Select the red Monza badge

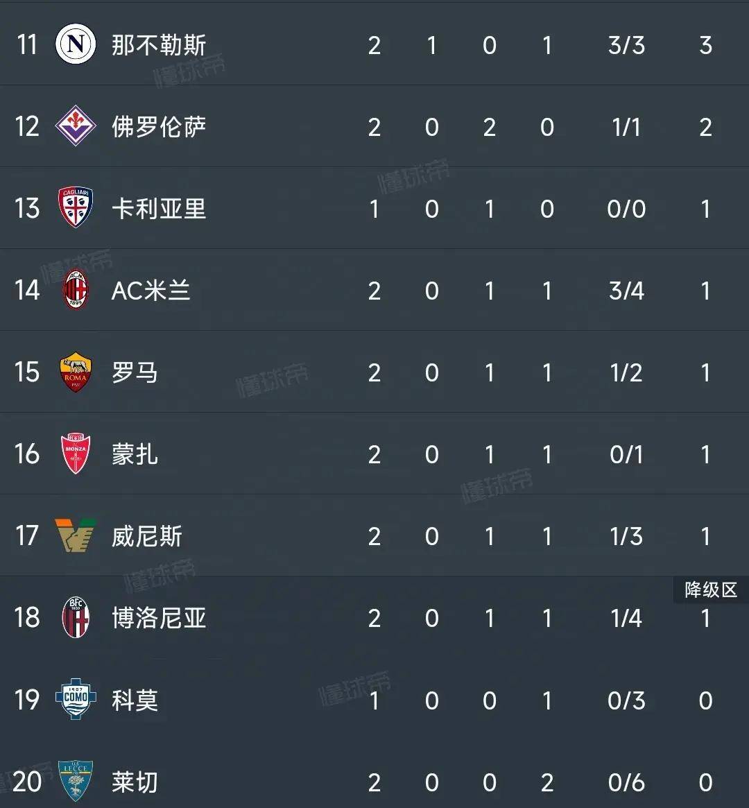pos(76,454)
